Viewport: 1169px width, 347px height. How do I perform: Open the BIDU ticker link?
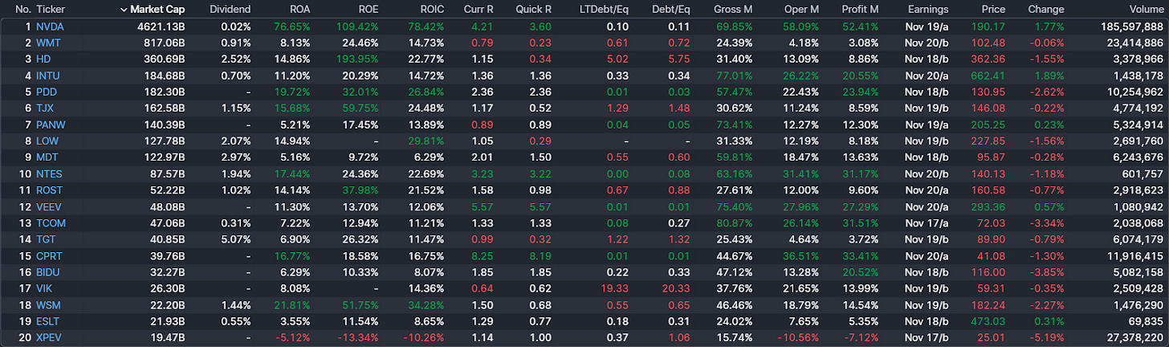pyautogui.click(x=48, y=272)
